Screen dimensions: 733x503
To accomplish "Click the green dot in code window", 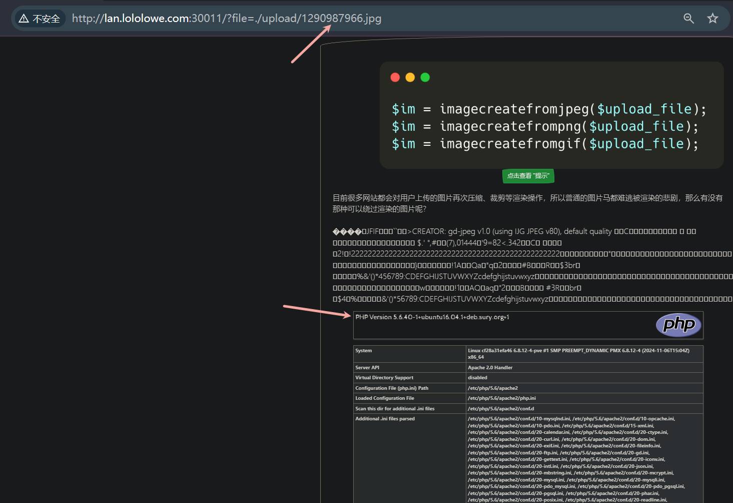I will (x=425, y=77).
